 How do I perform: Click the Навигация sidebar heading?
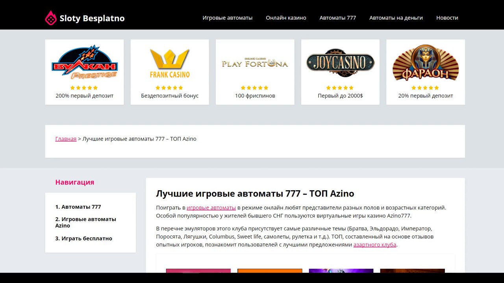pos(75,182)
